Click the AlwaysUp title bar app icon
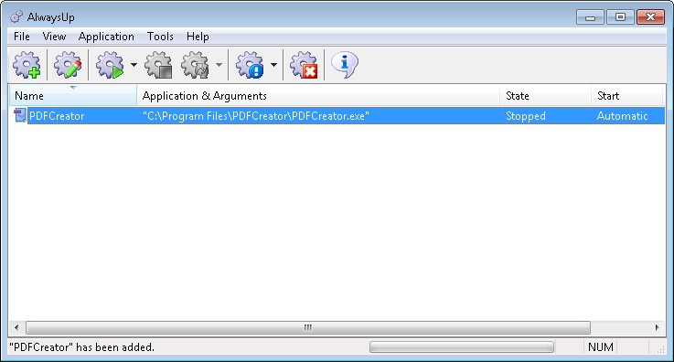The image size is (674, 362). tap(16, 16)
